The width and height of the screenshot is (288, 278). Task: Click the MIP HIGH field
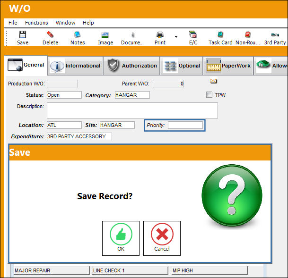click(209, 270)
